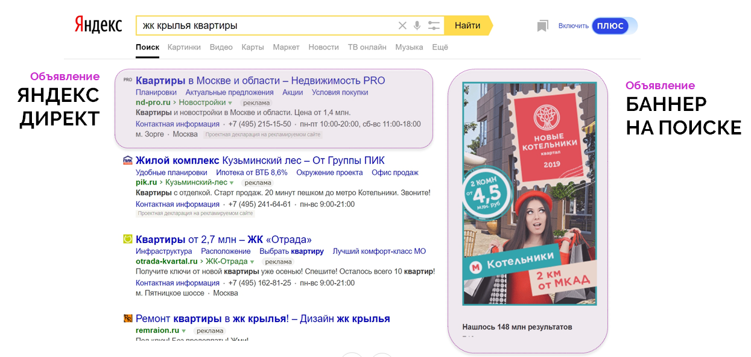Open the ТВ онлайн tab
The height and width of the screenshot is (357, 751).
[367, 47]
